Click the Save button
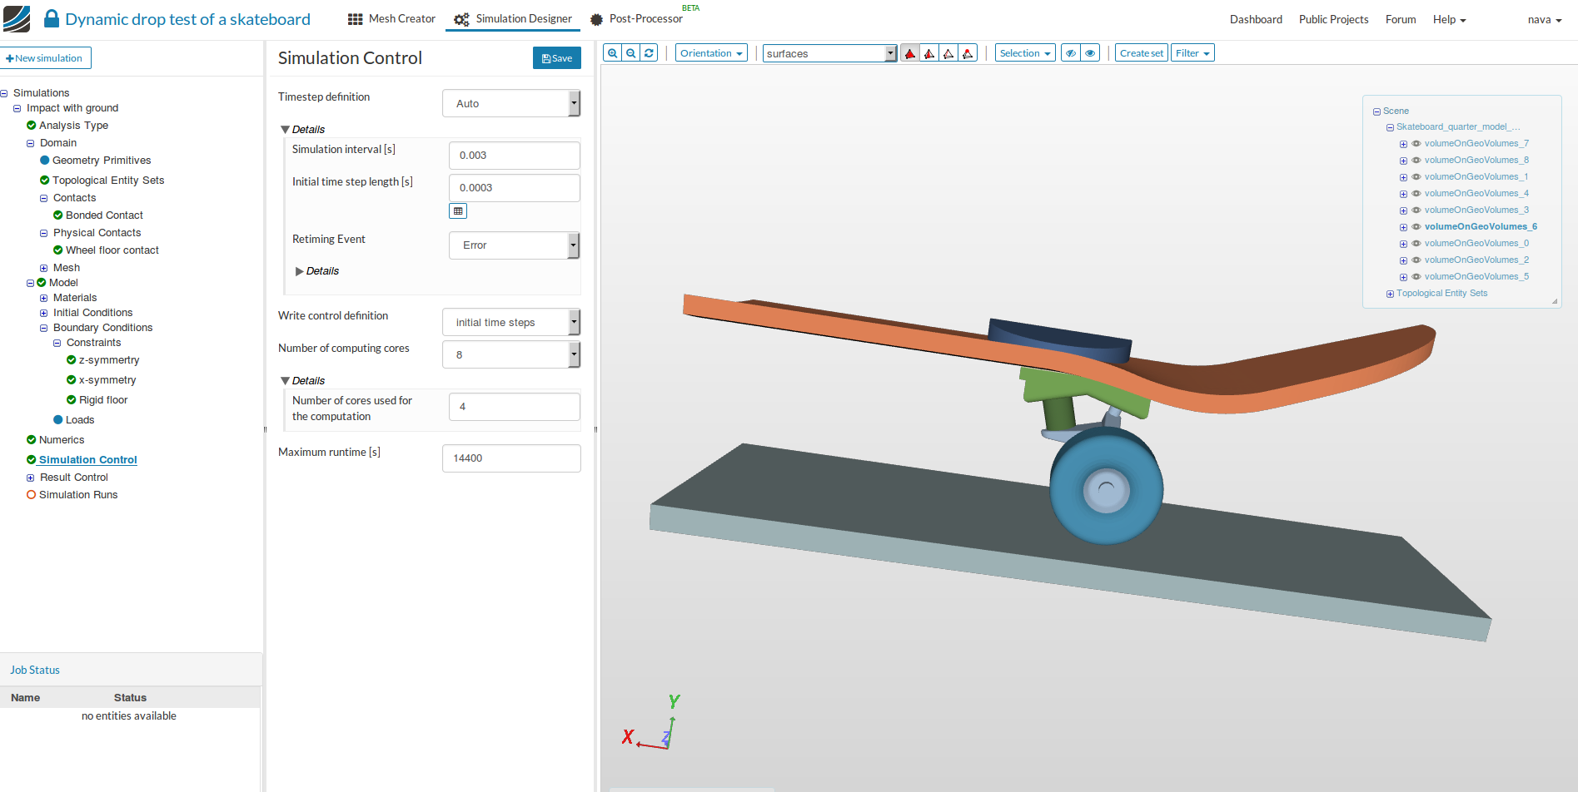Viewport: 1578px width, 792px height. tap(557, 58)
